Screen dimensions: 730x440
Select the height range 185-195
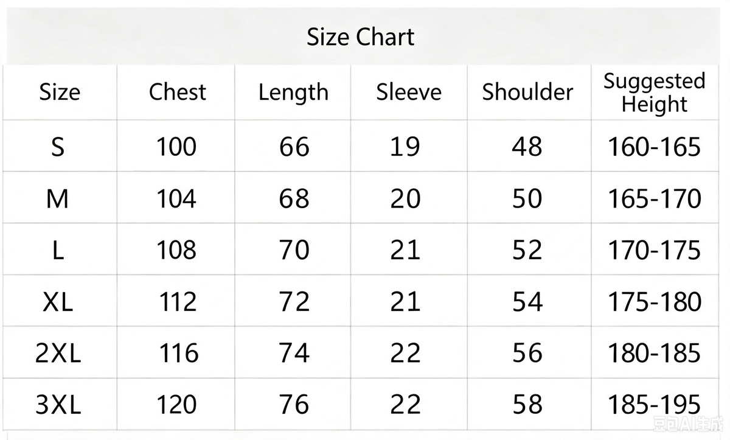pyautogui.click(x=655, y=405)
